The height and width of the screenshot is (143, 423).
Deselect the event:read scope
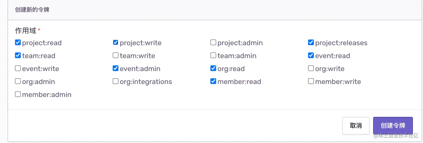tap(311, 55)
